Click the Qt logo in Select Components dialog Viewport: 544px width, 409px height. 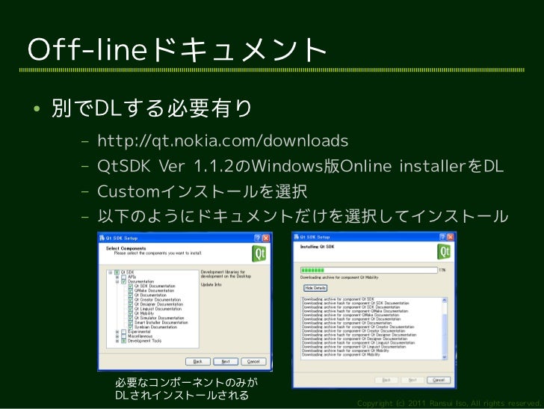(x=259, y=253)
